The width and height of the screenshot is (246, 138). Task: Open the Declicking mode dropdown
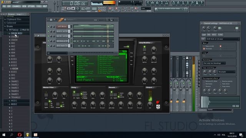coord(214,63)
